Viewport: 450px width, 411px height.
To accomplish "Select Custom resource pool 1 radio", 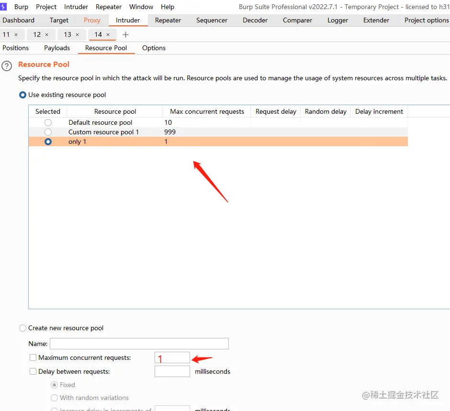I will pyautogui.click(x=48, y=132).
